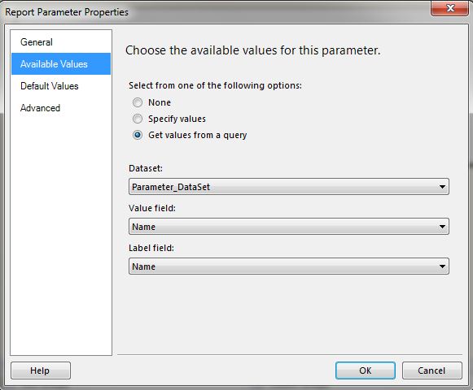Go to the Advanced page
Image resolution: width=473 pixels, height=390 pixels.
tap(41, 108)
